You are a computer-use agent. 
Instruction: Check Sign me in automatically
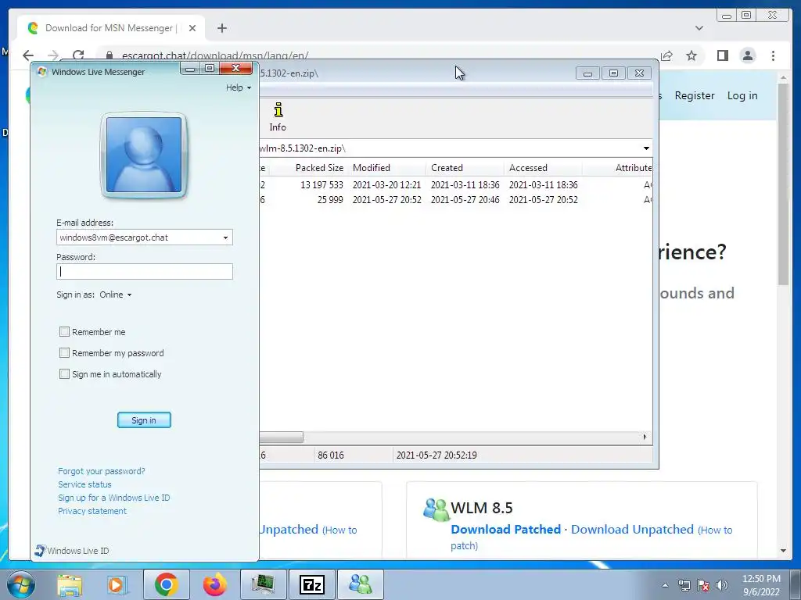point(64,374)
